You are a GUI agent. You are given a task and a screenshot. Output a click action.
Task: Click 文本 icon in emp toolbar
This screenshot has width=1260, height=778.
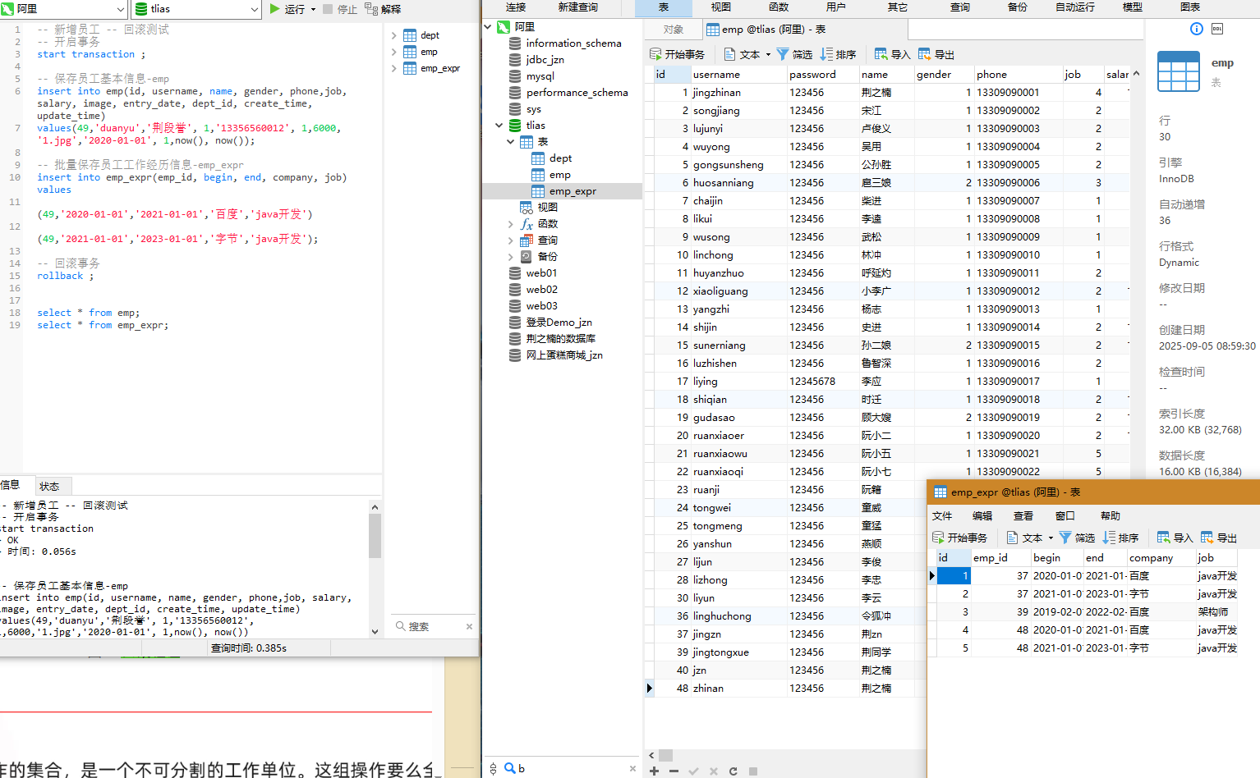(729, 54)
